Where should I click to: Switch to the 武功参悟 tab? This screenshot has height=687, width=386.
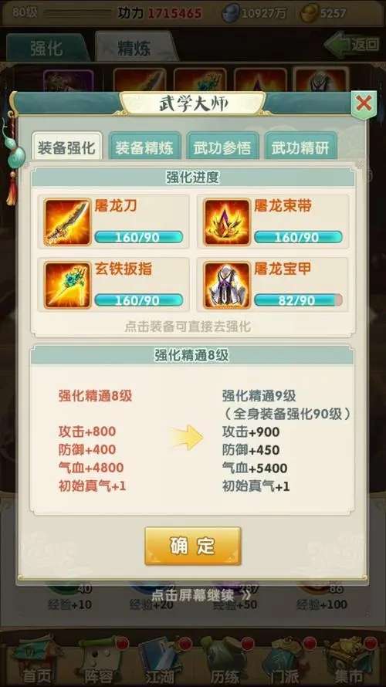point(222,147)
